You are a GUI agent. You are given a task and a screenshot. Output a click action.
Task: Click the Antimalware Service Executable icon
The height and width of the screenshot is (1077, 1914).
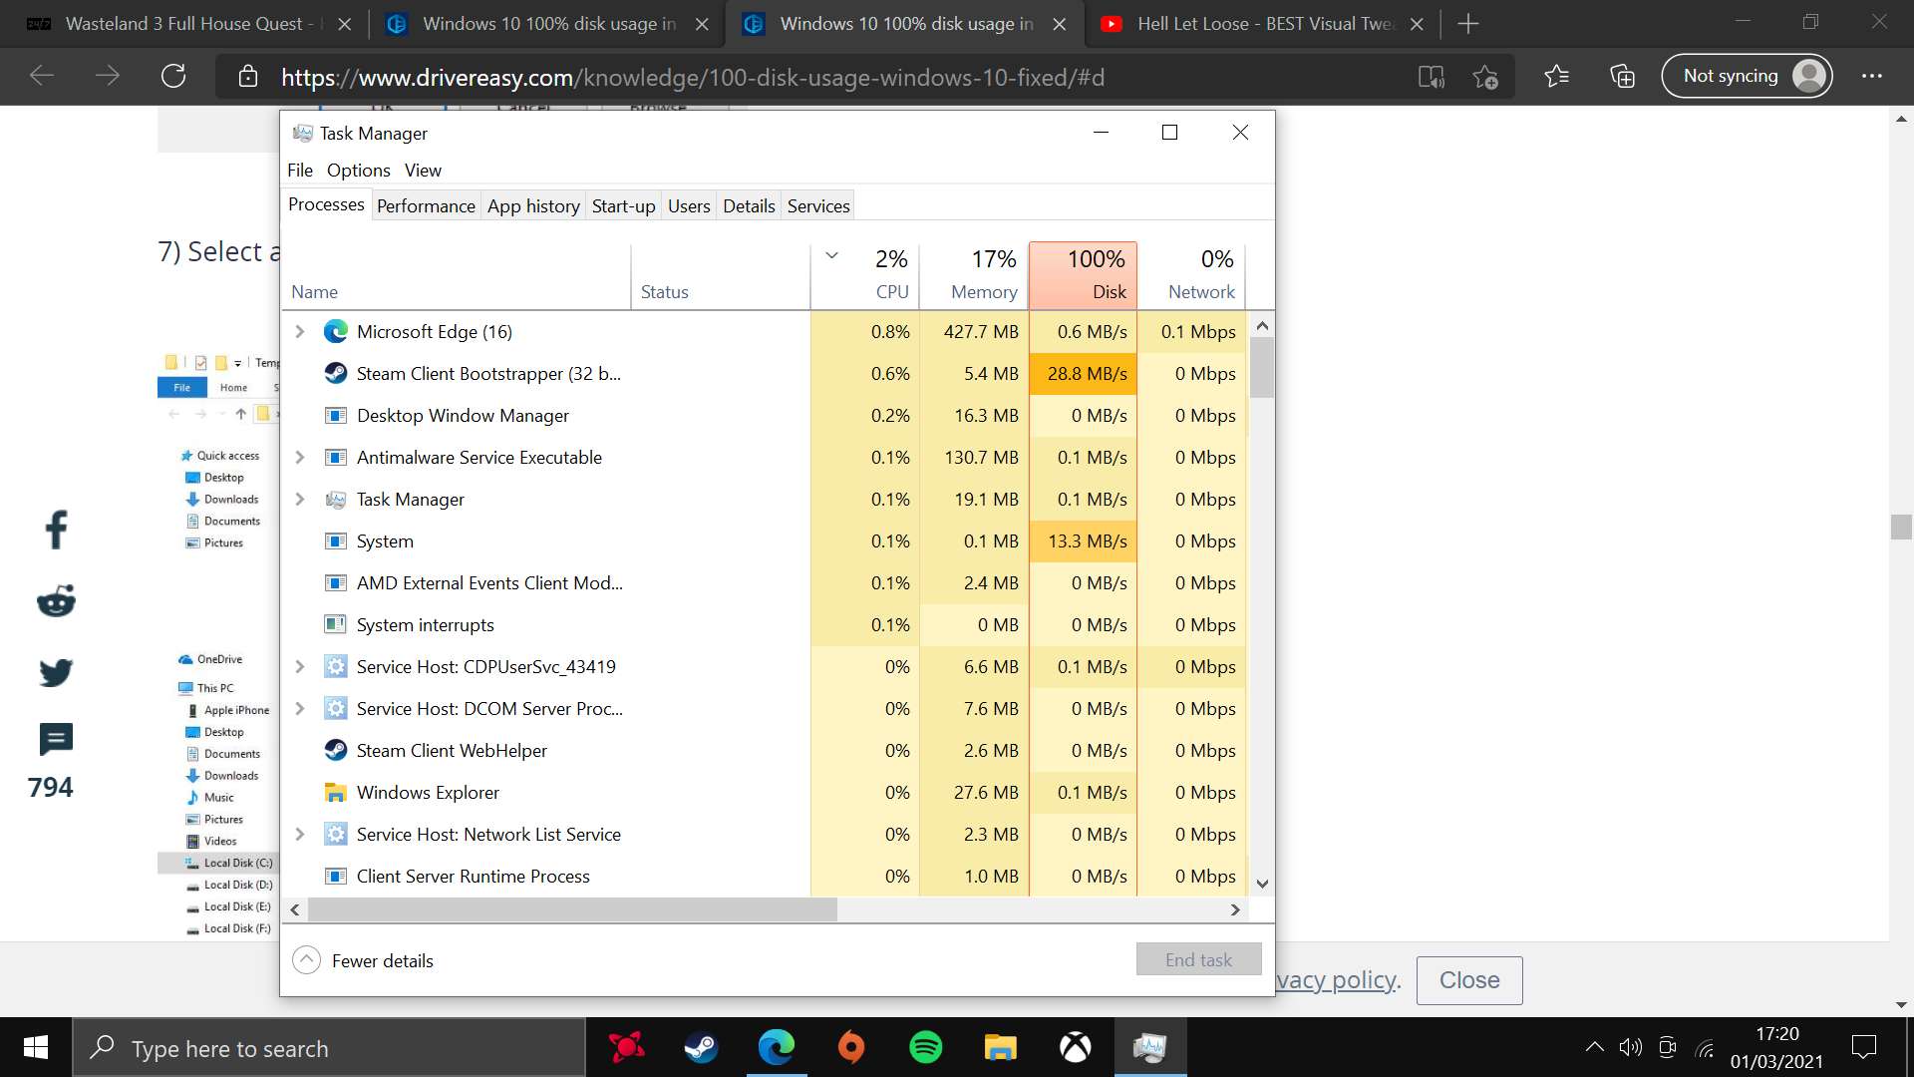click(x=336, y=457)
